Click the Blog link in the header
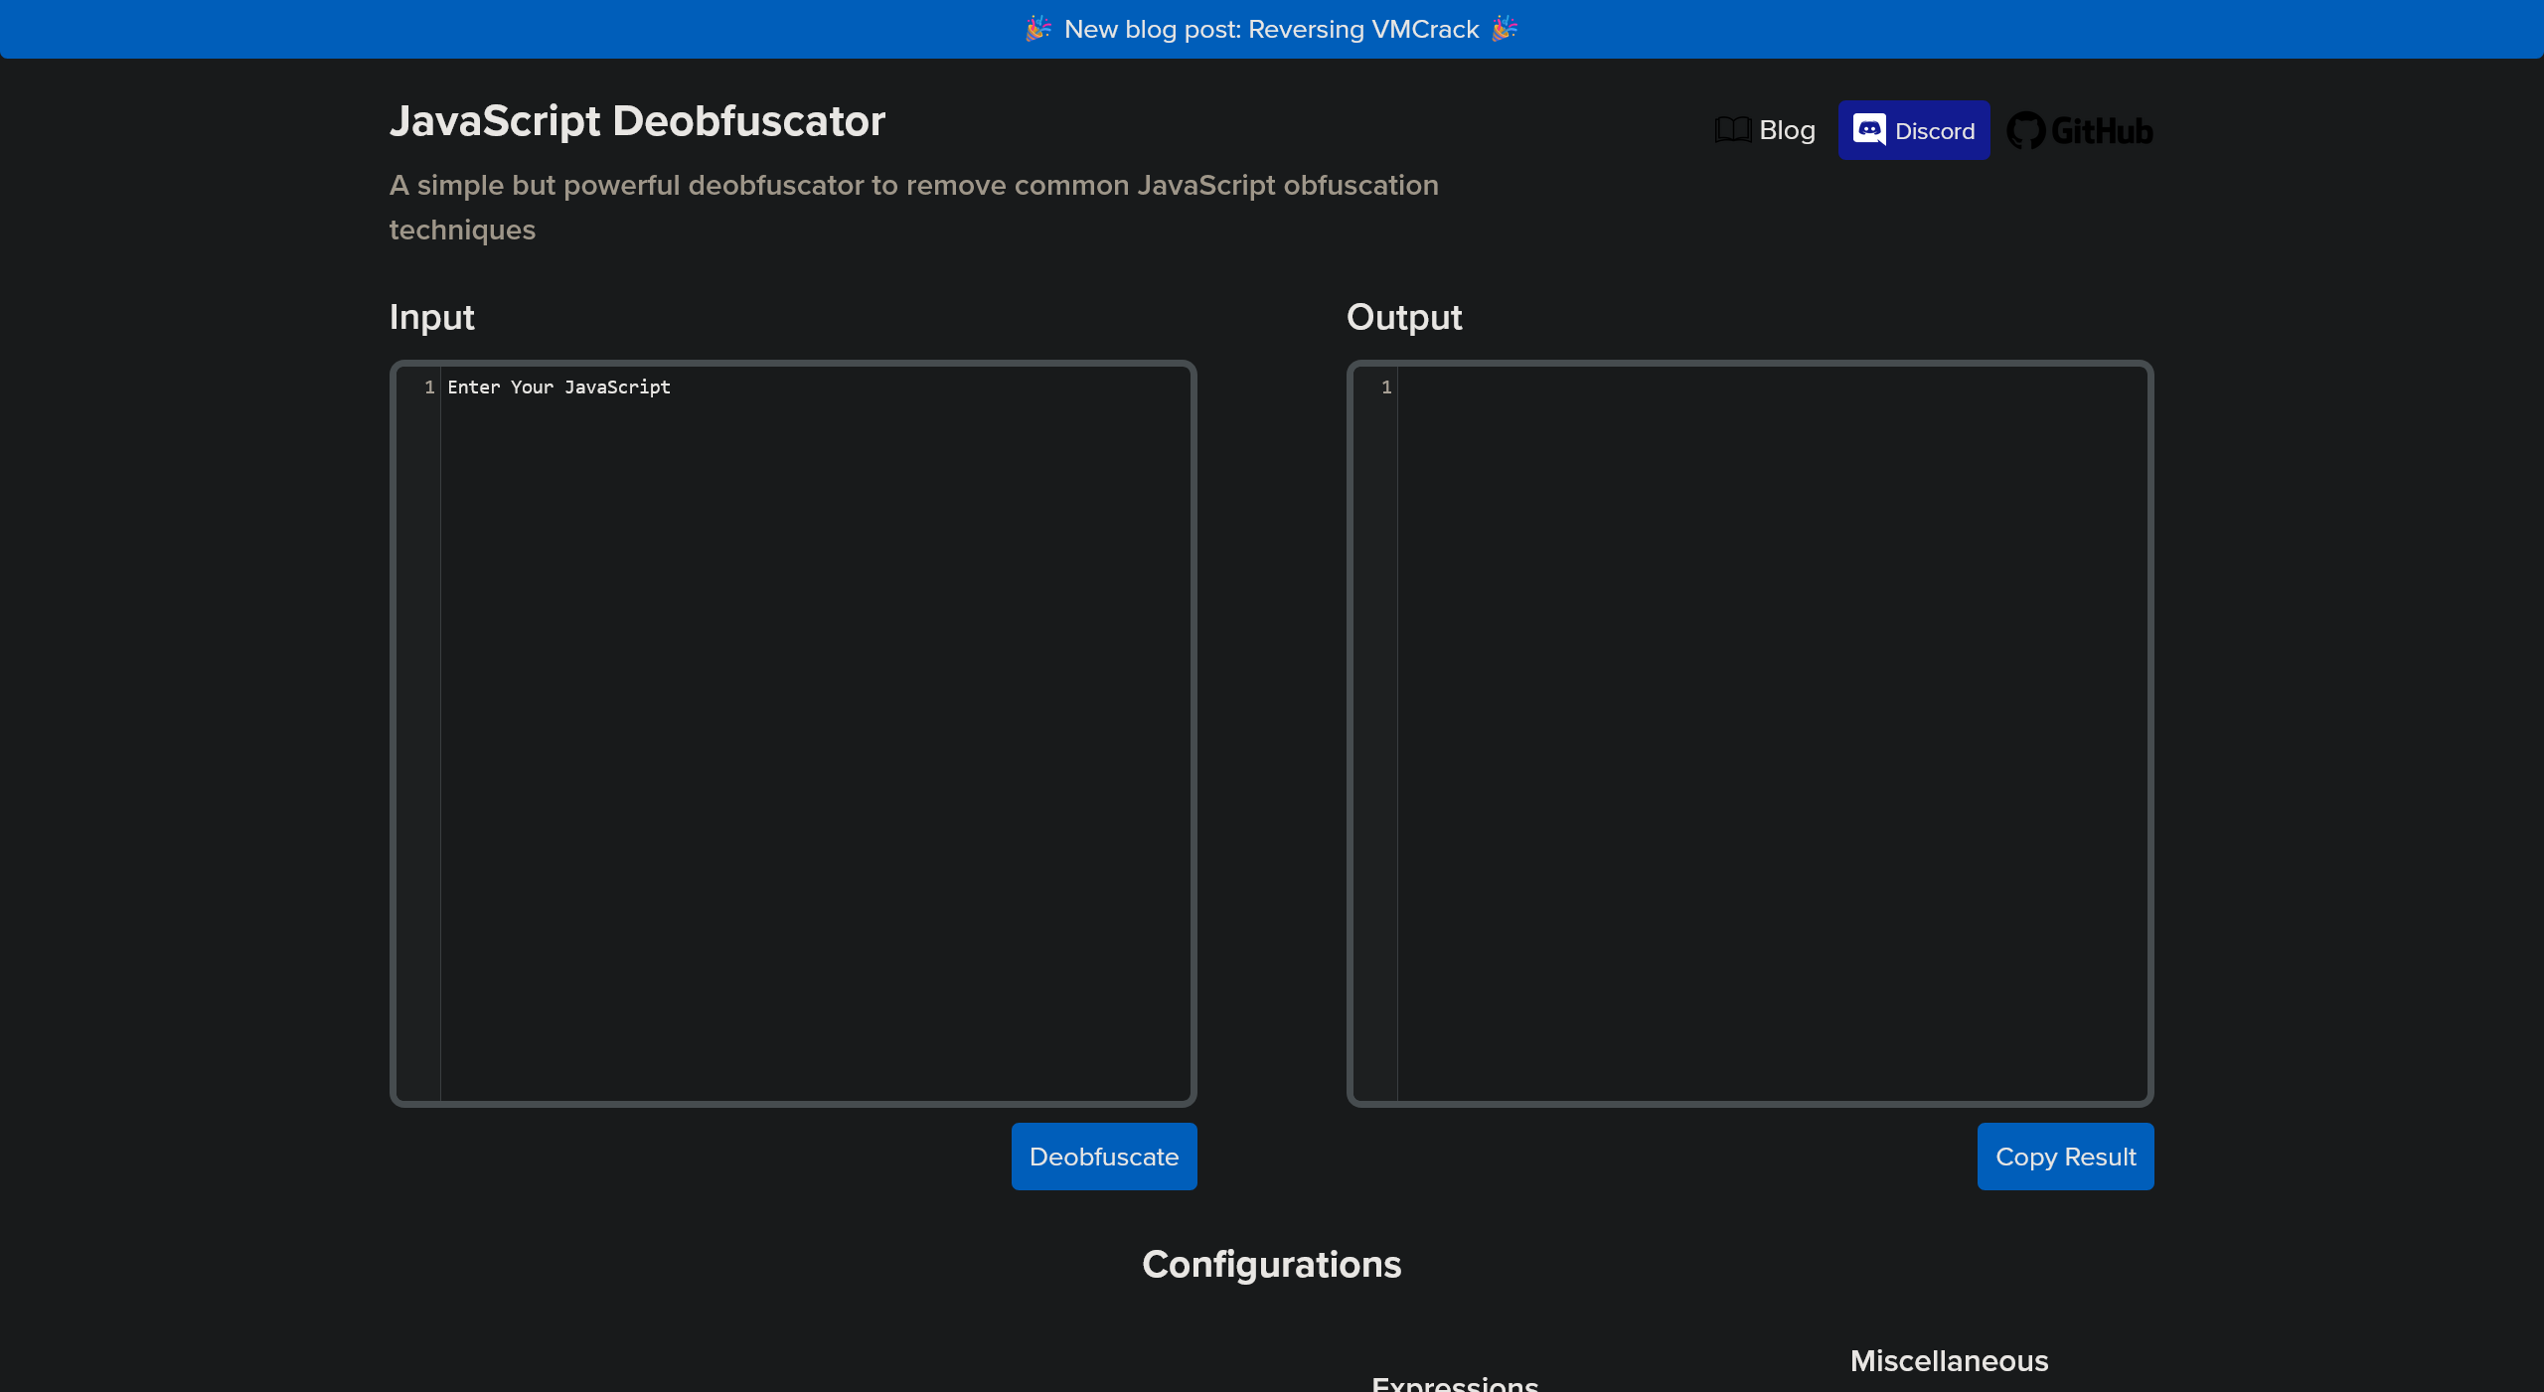This screenshot has height=1392, width=2544. coord(1786,129)
